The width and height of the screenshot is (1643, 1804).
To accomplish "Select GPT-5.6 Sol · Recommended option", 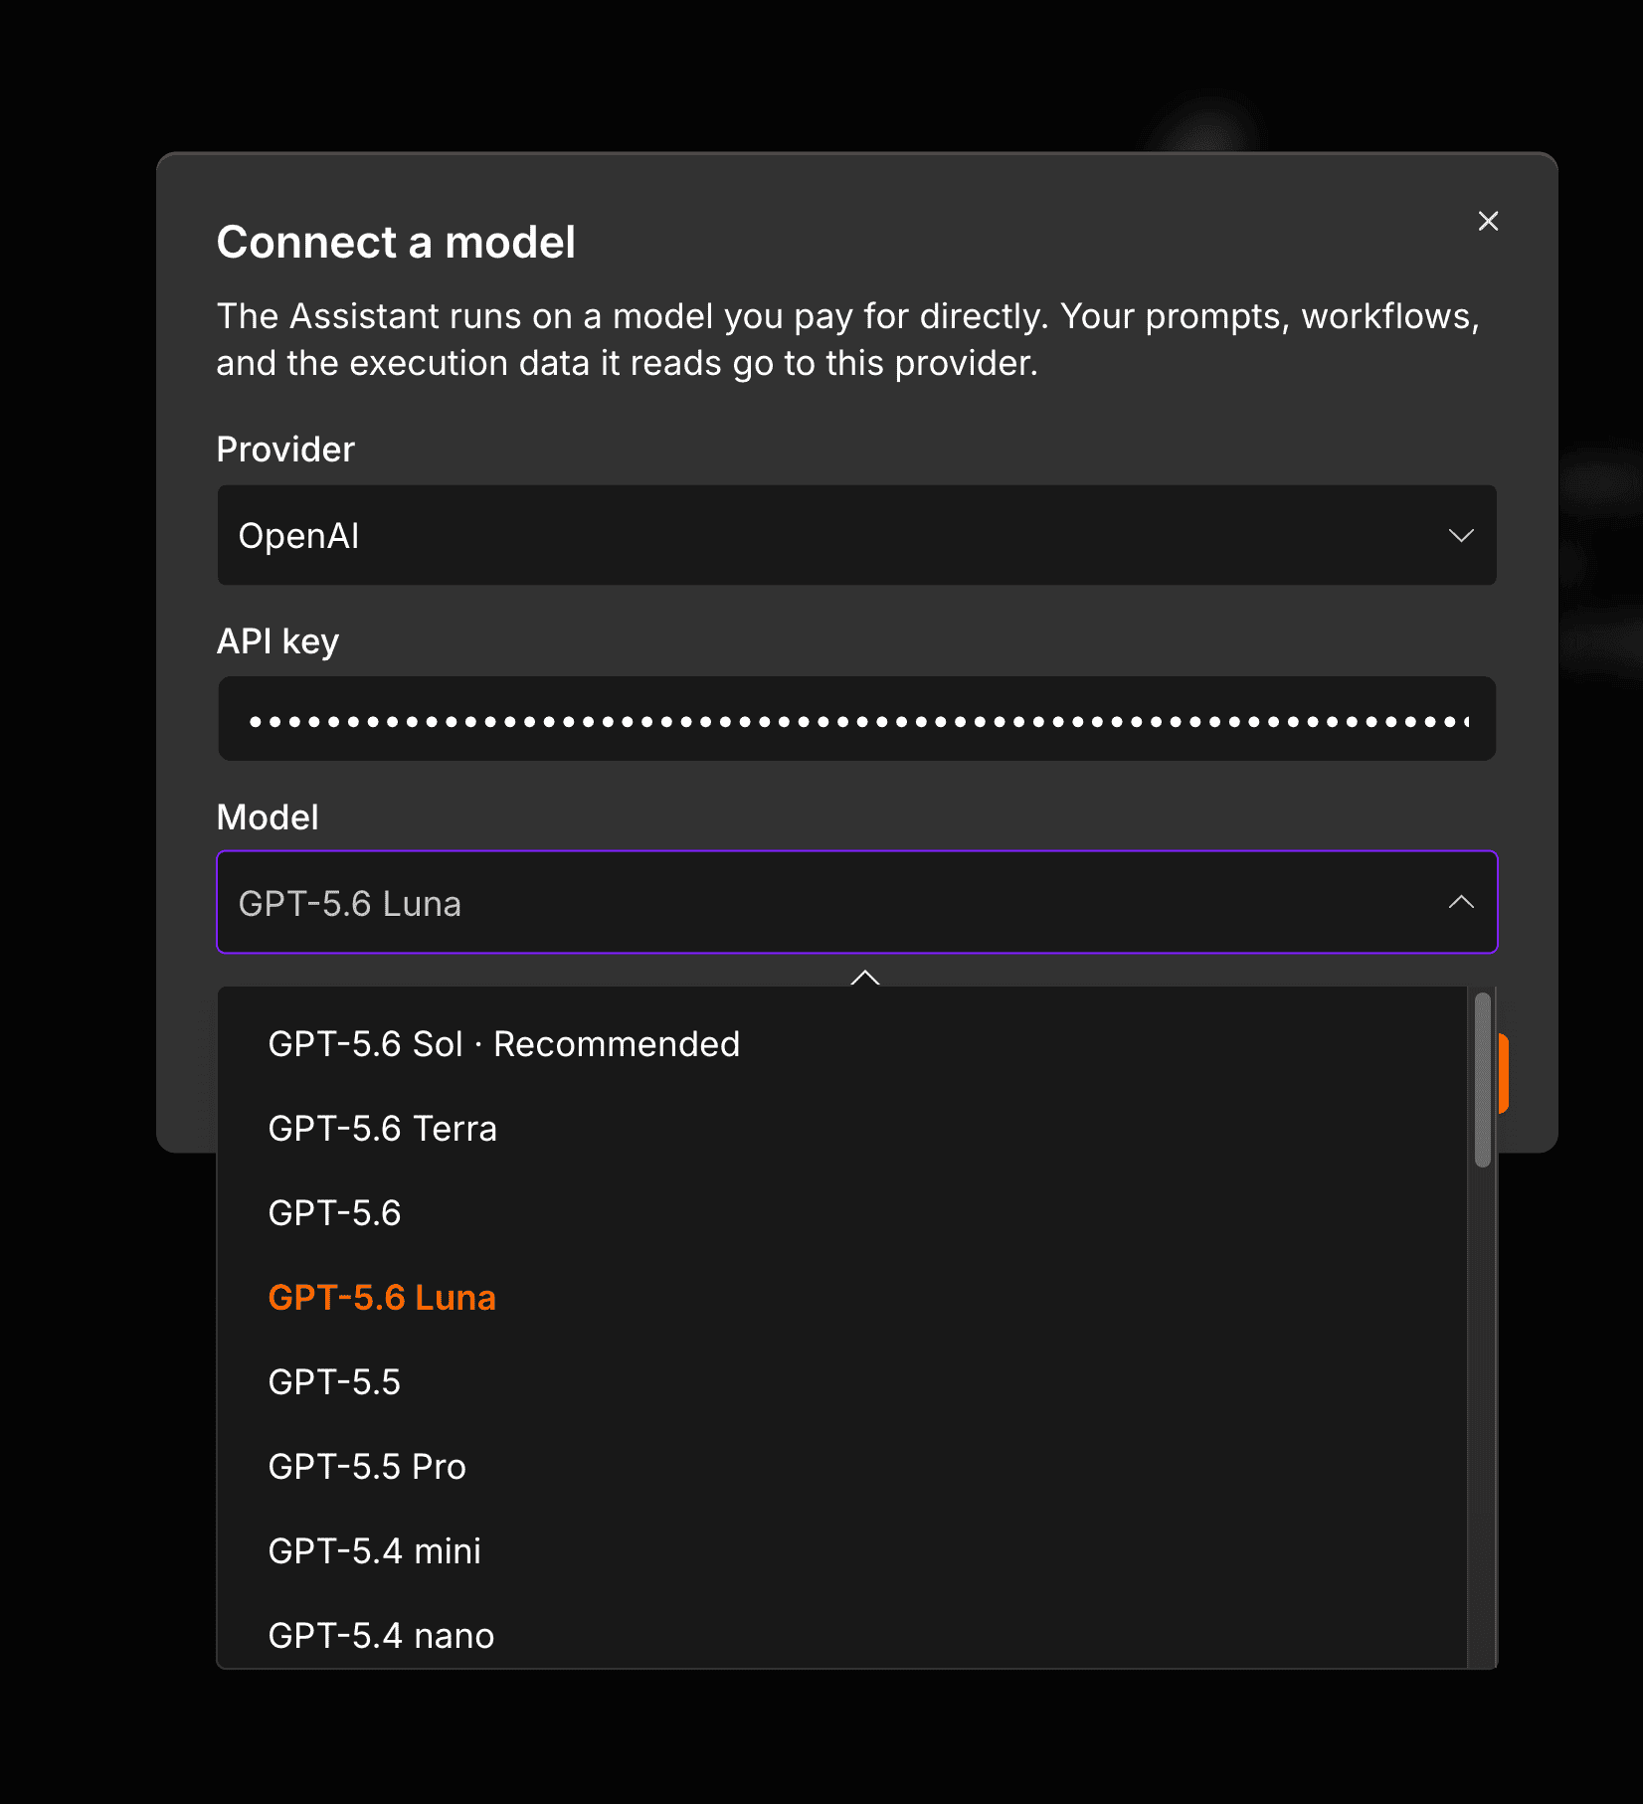I will click(842, 1044).
